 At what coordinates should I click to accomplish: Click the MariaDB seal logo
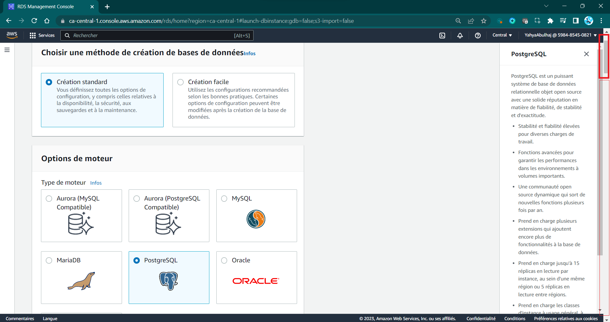(81, 281)
